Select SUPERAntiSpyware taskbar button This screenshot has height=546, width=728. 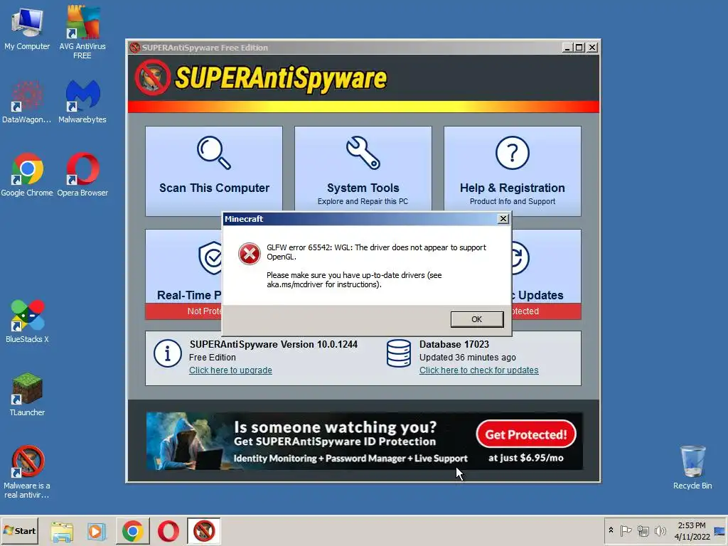click(x=204, y=531)
